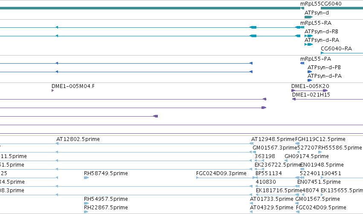Select the ATPsyn-d-PB protein glyph

[310, 72]
